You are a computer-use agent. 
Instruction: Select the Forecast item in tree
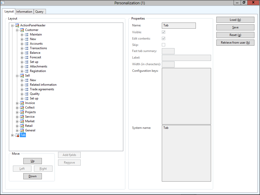[x=35, y=57]
